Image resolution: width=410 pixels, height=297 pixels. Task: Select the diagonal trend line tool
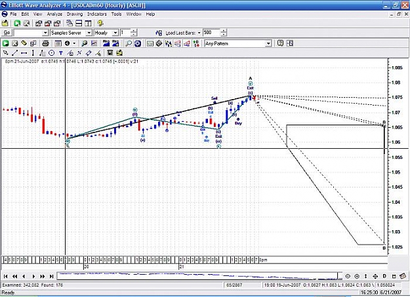14,53
